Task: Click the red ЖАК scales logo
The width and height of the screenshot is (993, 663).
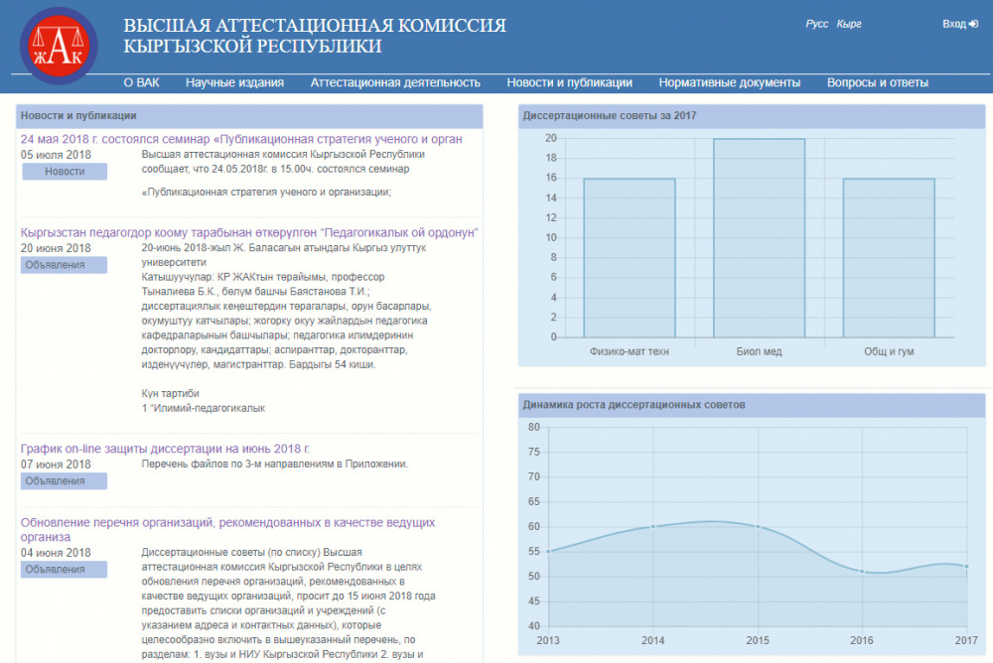Action: [59, 47]
